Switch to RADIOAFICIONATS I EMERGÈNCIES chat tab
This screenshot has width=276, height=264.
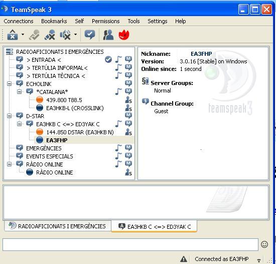[58, 226]
